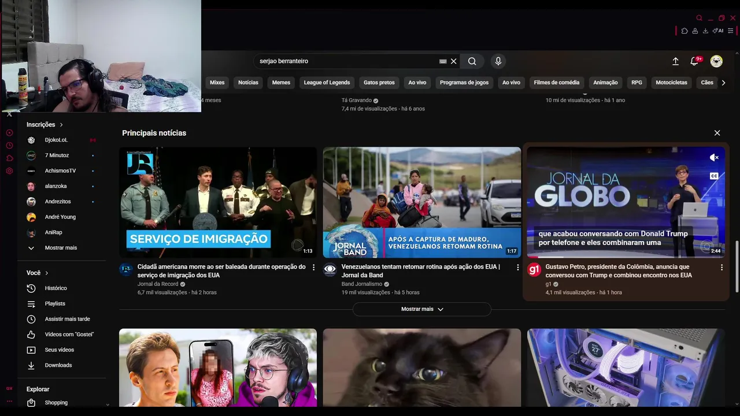Close the Principais notícias section
The width and height of the screenshot is (740, 416).
717,133
